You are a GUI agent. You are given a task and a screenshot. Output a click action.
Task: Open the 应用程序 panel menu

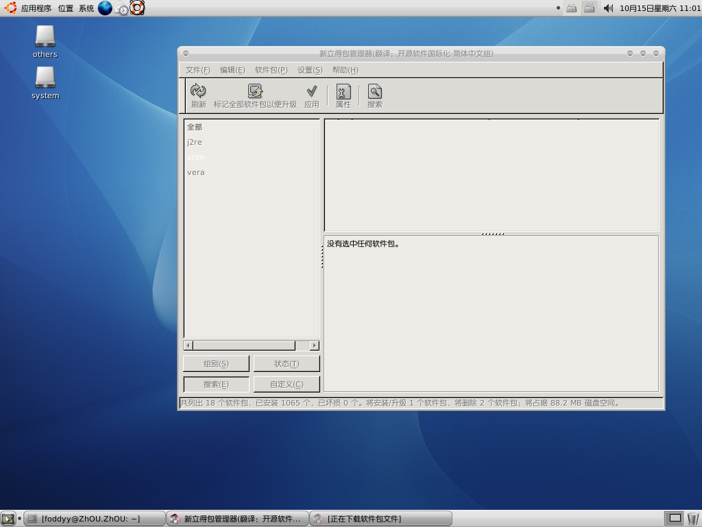pos(36,8)
